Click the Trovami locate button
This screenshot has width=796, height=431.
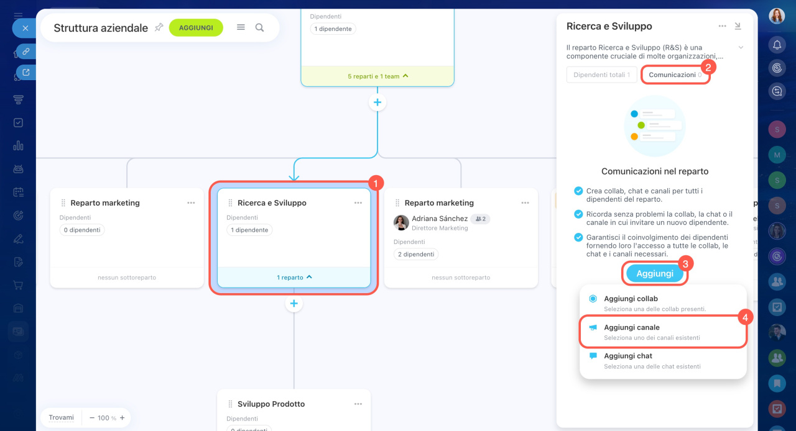(x=62, y=418)
